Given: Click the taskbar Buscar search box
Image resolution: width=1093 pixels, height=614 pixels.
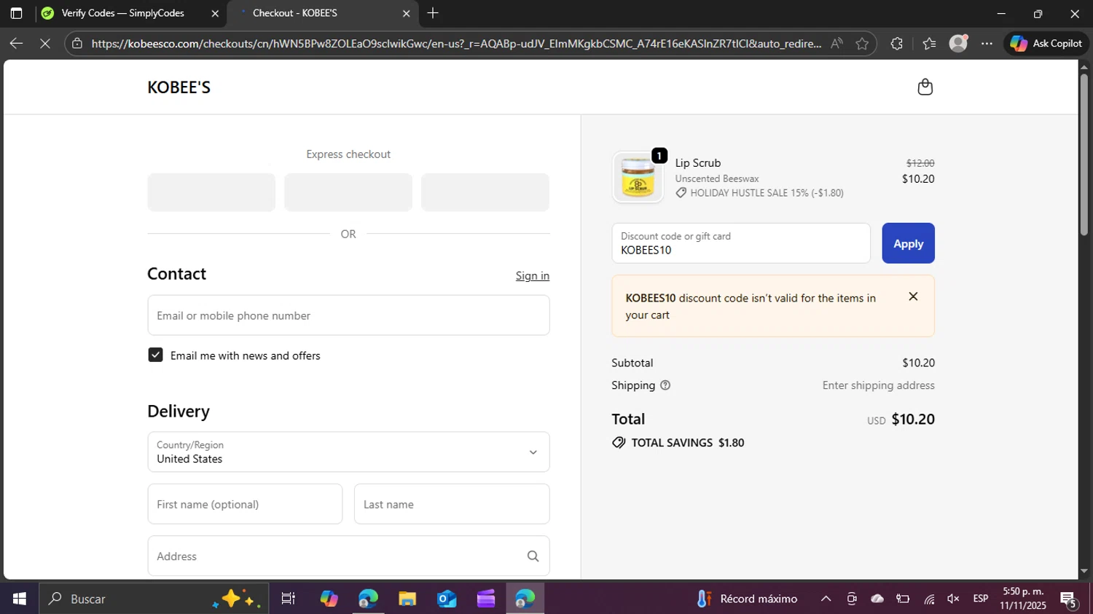Looking at the screenshot, I should tap(153, 599).
